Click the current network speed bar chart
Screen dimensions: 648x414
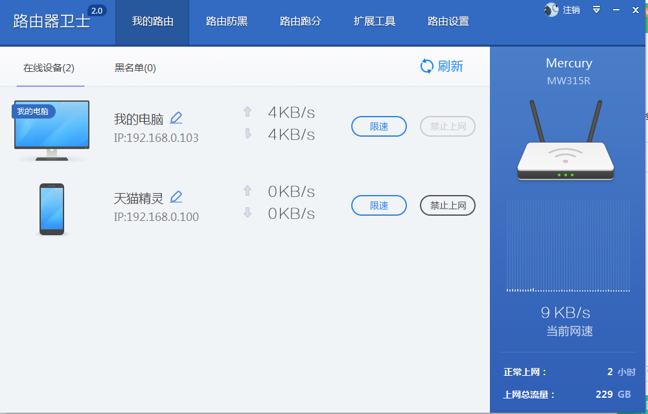(568, 246)
